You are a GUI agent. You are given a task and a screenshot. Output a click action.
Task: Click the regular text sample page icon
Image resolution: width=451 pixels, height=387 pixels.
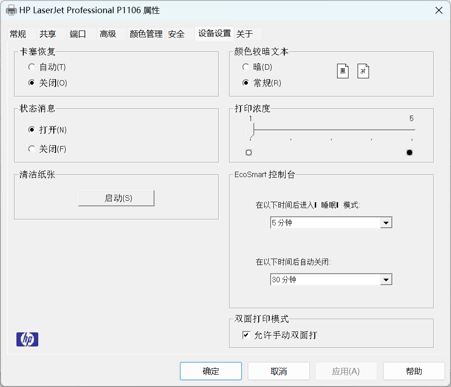pyautogui.click(x=363, y=71)
